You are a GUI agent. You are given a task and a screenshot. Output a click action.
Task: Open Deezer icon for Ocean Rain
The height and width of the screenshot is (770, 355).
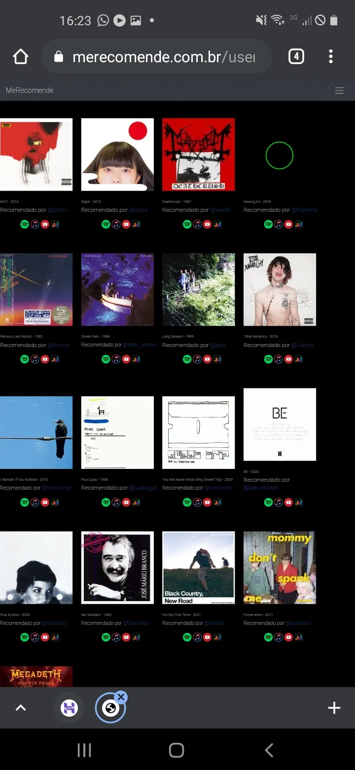(136, 359)
